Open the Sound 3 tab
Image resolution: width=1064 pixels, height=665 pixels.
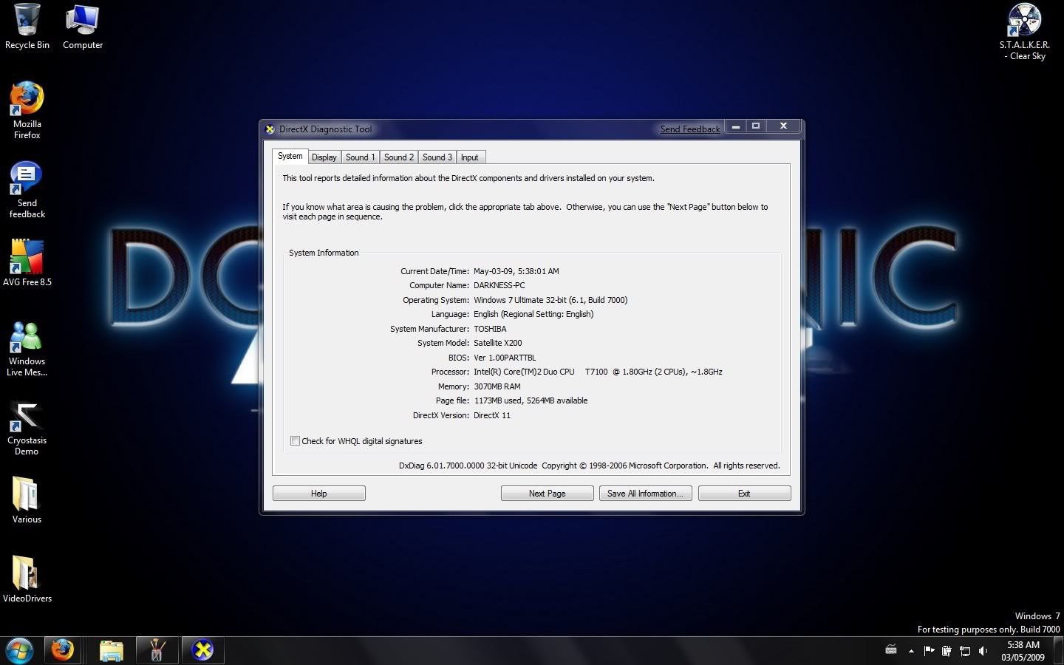[x=437, y=157]
